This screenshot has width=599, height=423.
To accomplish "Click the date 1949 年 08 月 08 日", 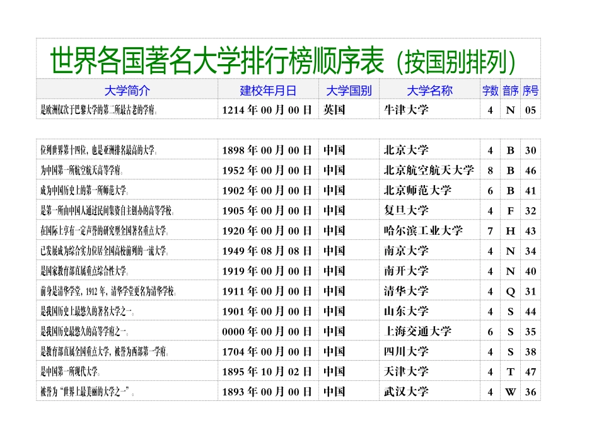I will (x=267, y=251).
